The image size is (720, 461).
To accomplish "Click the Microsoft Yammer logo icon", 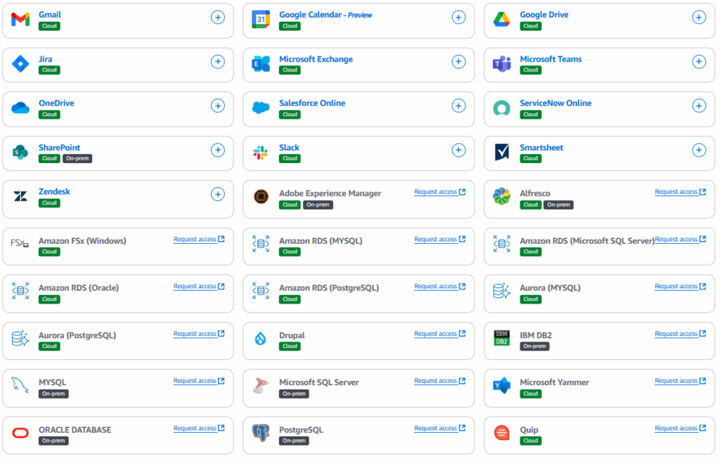I will point(501,385).
